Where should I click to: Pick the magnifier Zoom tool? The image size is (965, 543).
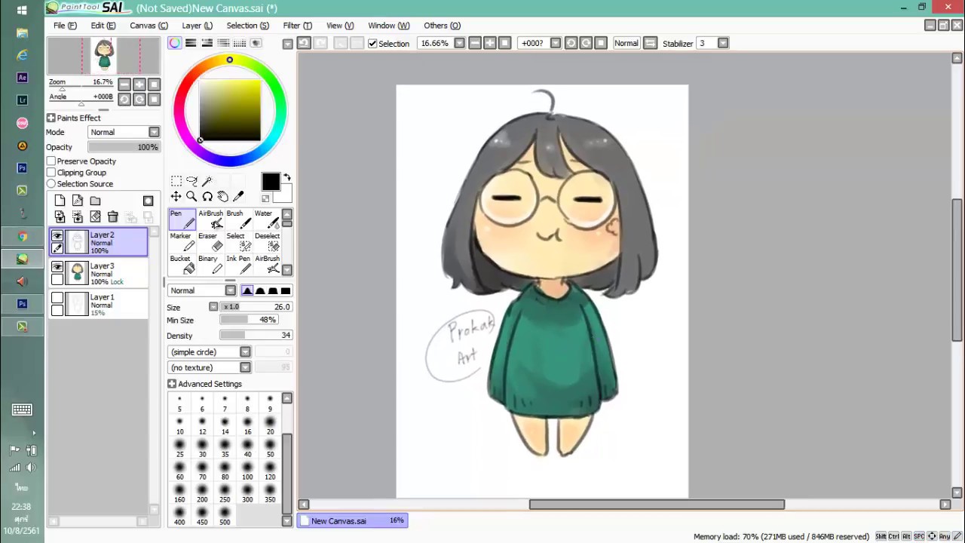point(191,197)
